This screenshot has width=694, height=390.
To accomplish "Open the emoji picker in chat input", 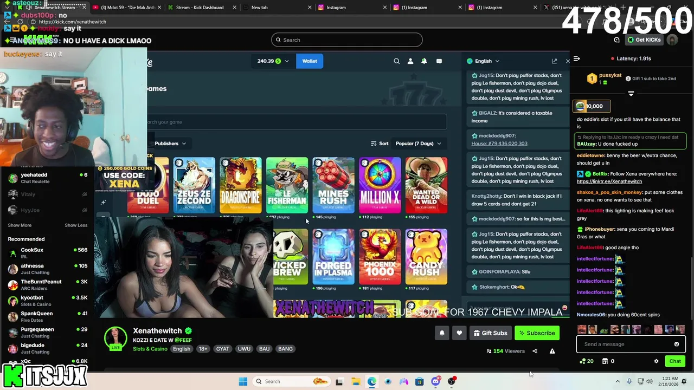I will click(x=677, y=344).
